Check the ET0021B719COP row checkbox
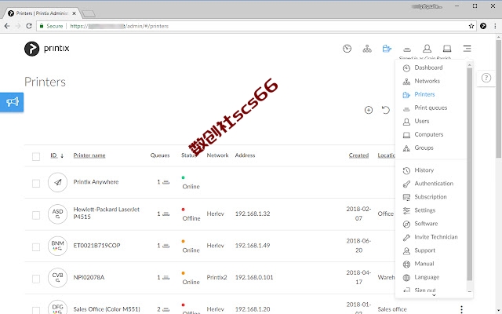Viewport: 502px width, 314px height. (x=36, y=246)
